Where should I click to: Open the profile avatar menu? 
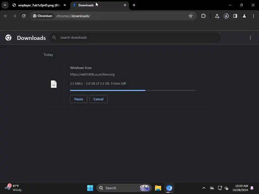coord(244,16)
